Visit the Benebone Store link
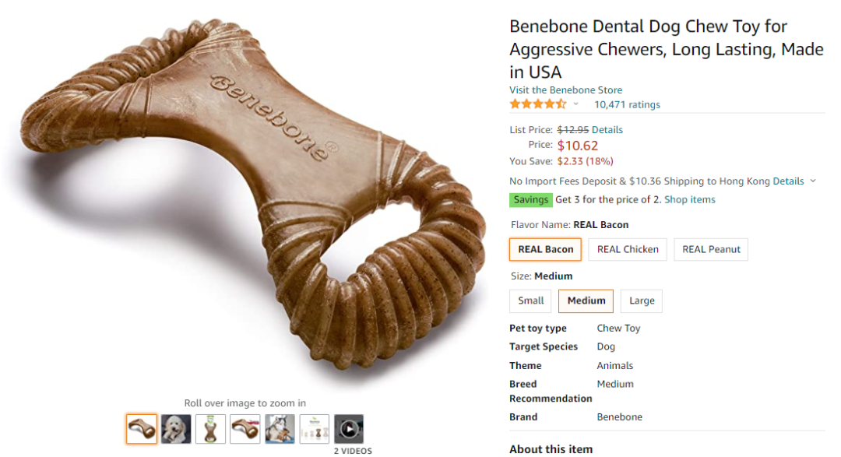Viewport: 841px width, 457px height. point(565,90)
